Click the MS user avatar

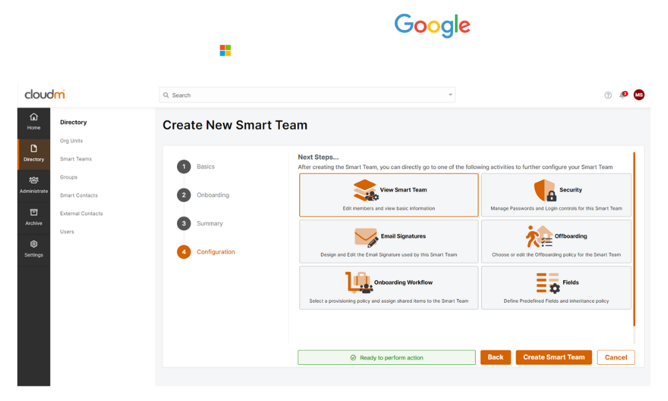tap(639, 95)
